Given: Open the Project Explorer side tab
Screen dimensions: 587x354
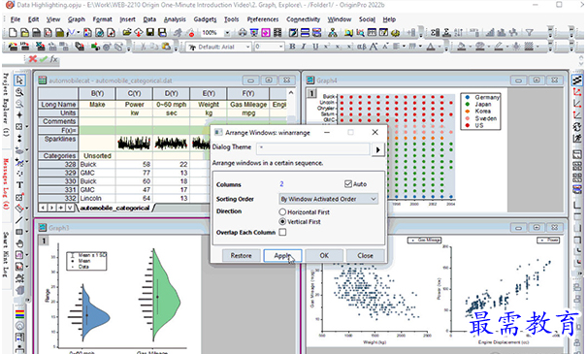Looking at the screenshot, I should point(6,105).
